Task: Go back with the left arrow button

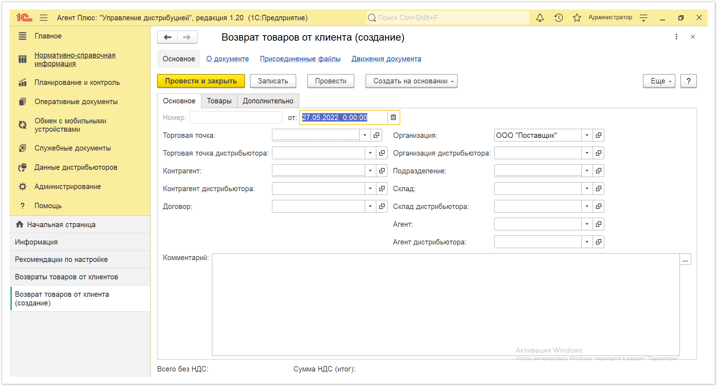Action: click(x=168, y=37)
